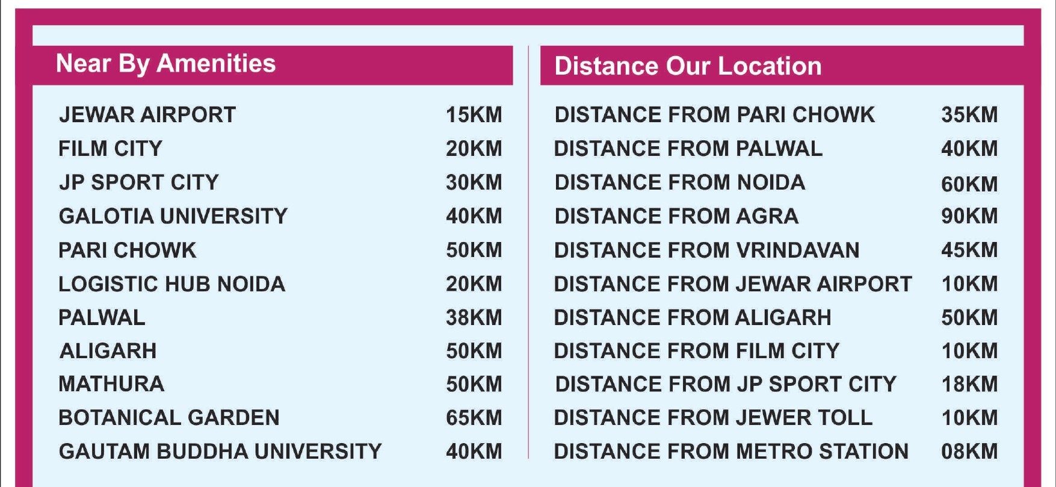The width and height of the screenshot is (1056, 487).
Task: Select the JEWAR AIRPORT amenity row
Action: (x=280, y=115)
